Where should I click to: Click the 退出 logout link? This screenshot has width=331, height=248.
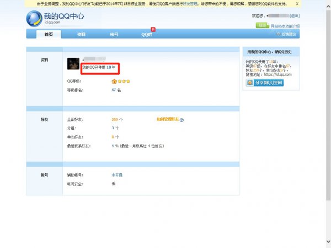(x=295, y=15)
